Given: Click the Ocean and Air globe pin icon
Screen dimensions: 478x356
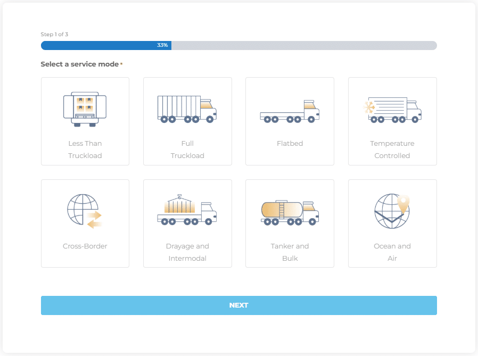Looking at the screenshot, I should [392, 211].
